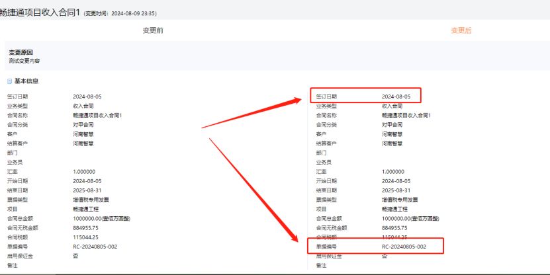The width and height of the screenshot is (550, 275).
Task: Click 汇率 value 1.000000 in 变更前 column
Action: [84, 172]
